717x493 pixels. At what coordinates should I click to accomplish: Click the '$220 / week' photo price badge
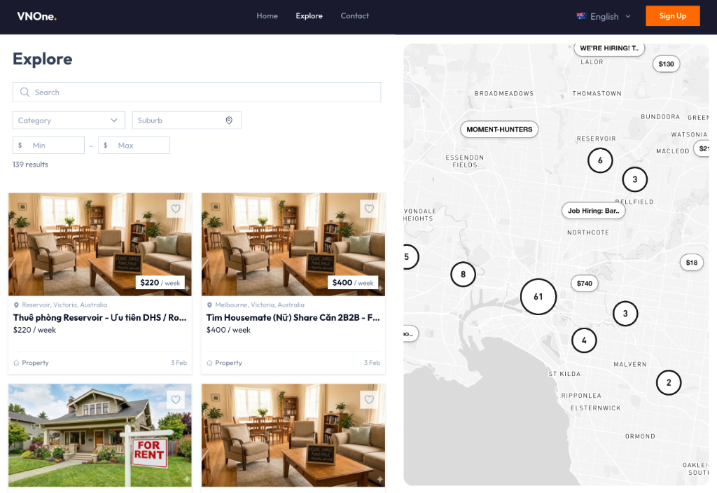[x=160, y=283]
